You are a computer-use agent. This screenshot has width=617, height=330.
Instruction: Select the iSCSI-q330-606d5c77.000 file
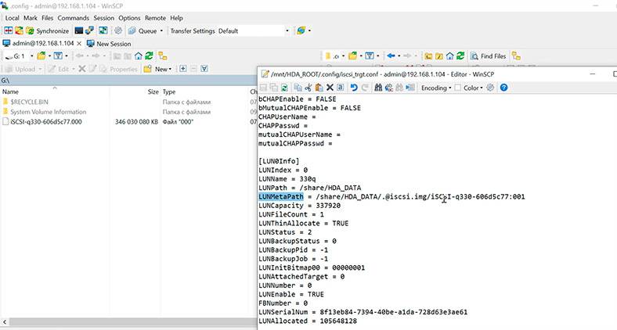coord(46,122)
